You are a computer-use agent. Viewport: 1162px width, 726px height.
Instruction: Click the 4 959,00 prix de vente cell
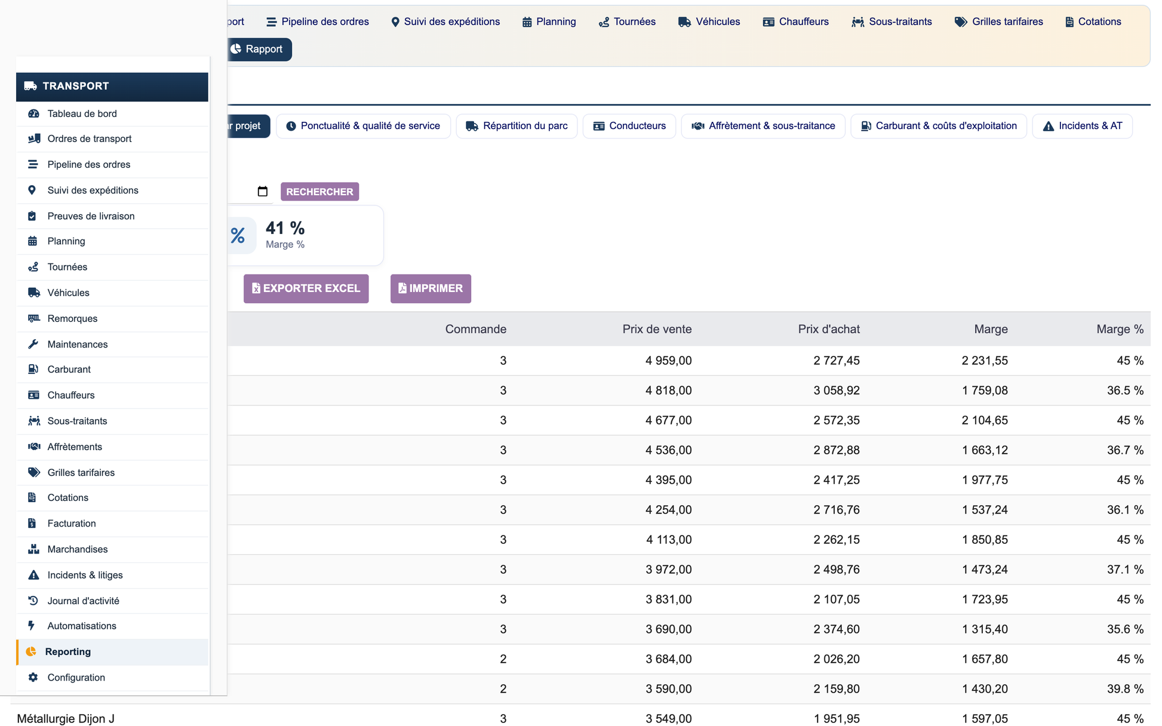click(x=668, y=361)
